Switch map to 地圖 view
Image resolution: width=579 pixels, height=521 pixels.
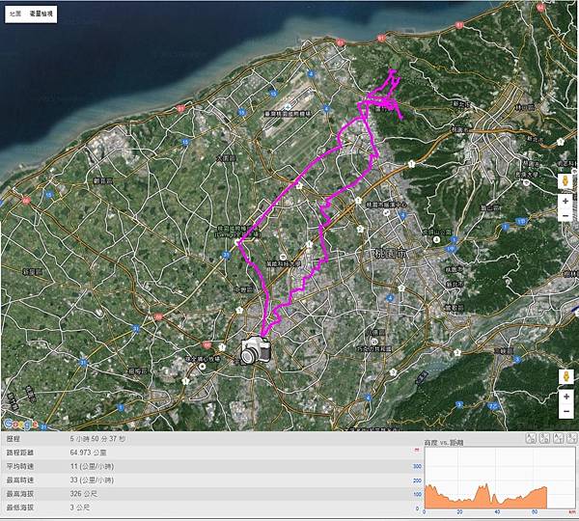coord(15,14)
